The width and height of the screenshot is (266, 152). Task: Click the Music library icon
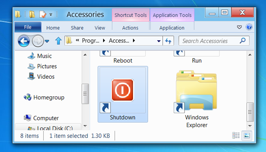pos(32,56)
